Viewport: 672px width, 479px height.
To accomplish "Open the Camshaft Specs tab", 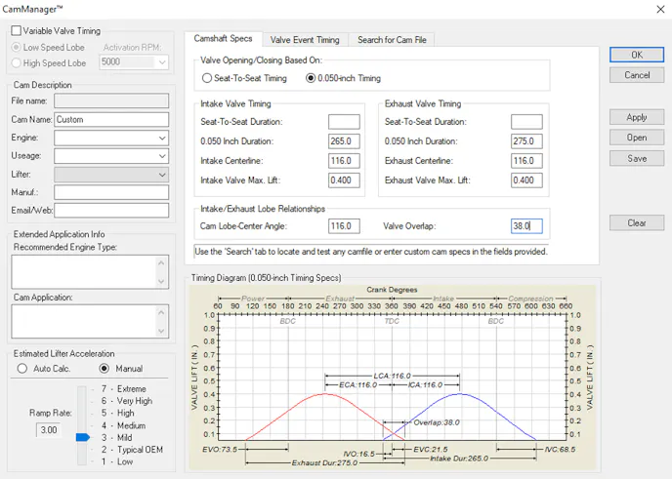I will [223, 39].
